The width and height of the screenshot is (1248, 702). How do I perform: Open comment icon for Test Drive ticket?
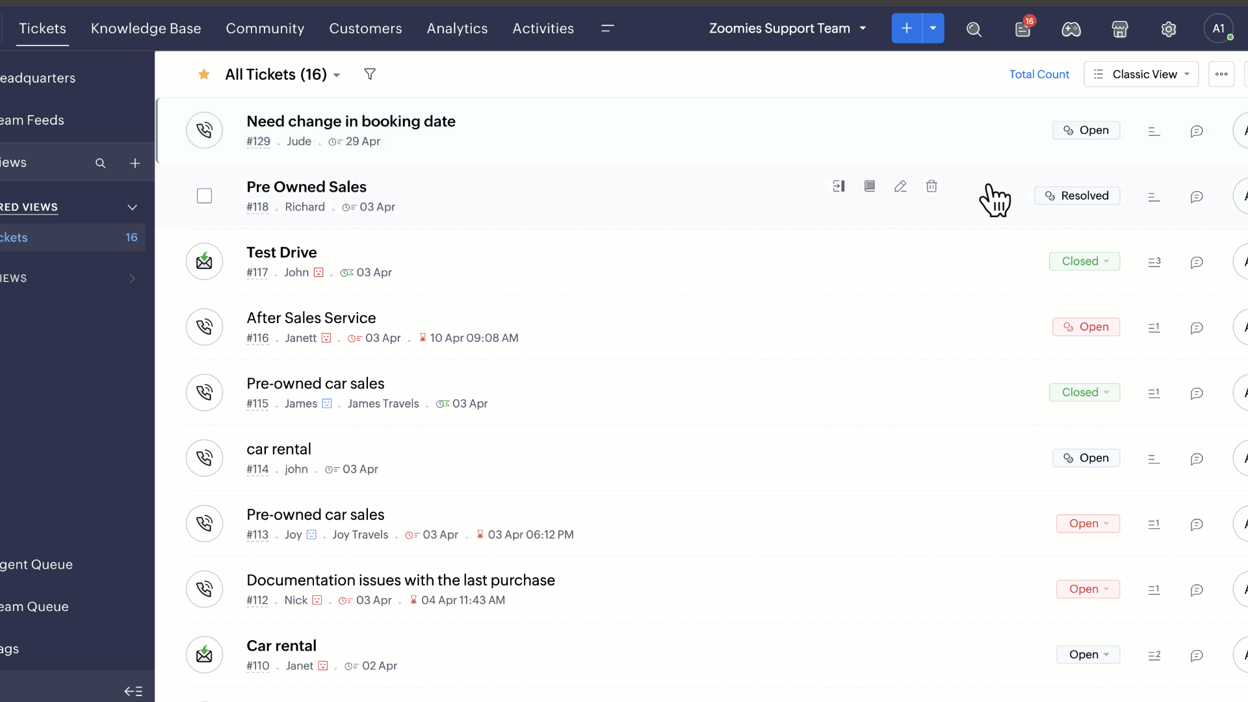[1197, 263]
